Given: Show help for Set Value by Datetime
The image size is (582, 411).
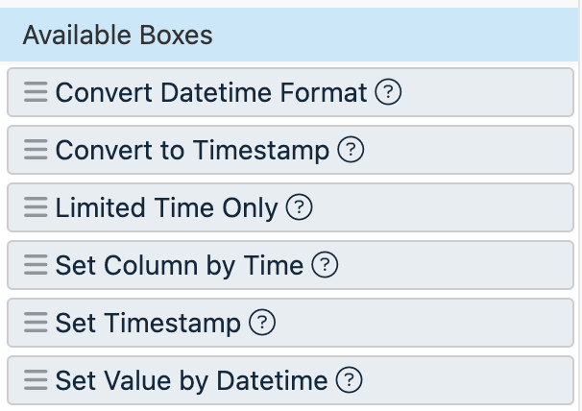Looking at the screenshot, I should pos(349,381).
